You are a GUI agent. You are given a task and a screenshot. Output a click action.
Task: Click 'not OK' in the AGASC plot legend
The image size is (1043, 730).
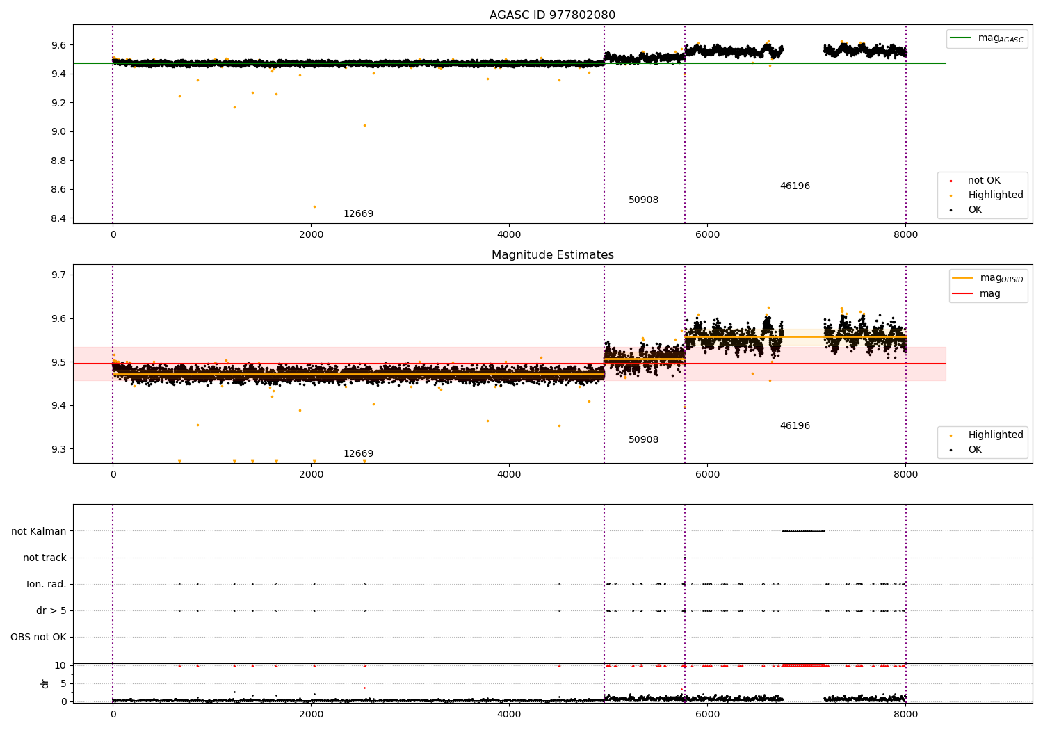pos(984,181)
